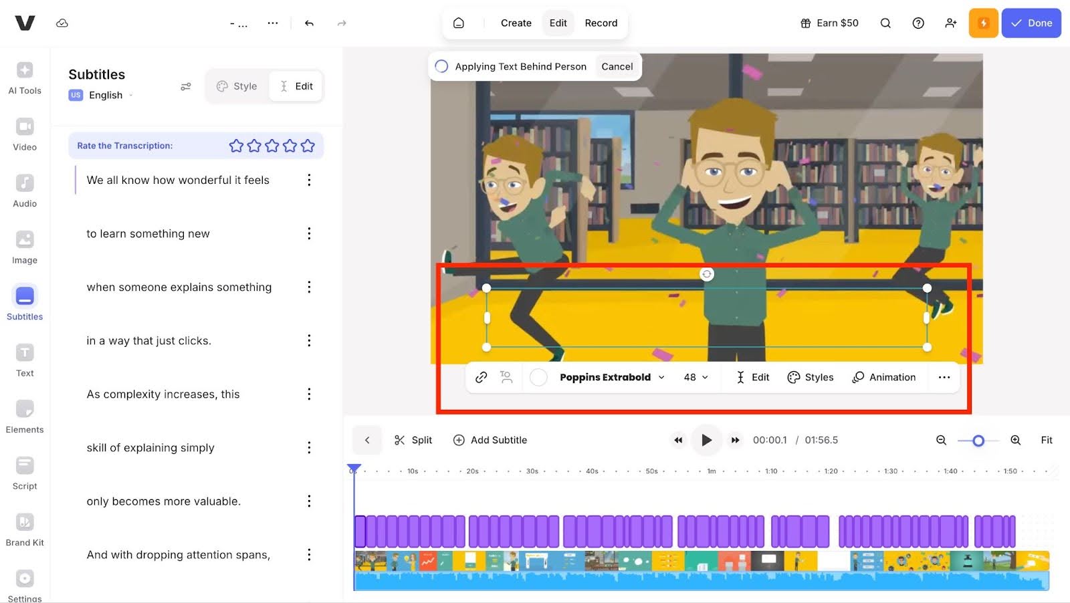
Task: Click the white text color swatch
Action: click(x=538, y=378)
